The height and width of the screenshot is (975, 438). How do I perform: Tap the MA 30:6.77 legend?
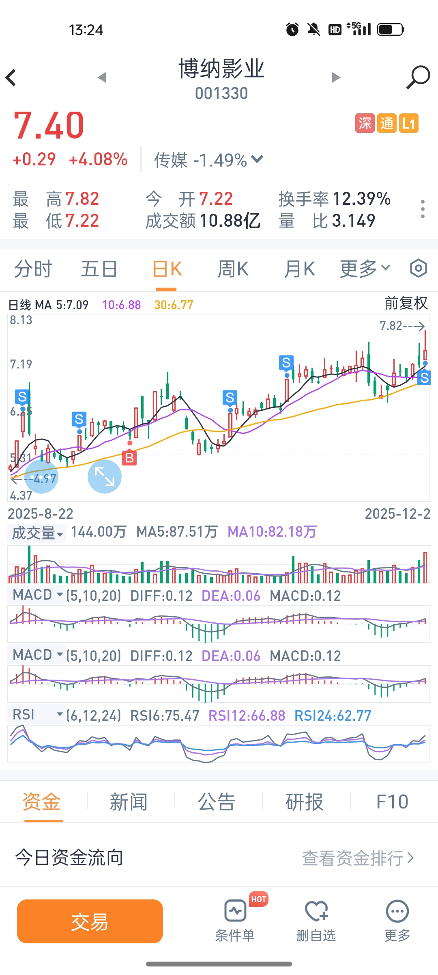[x=174, y=305]
